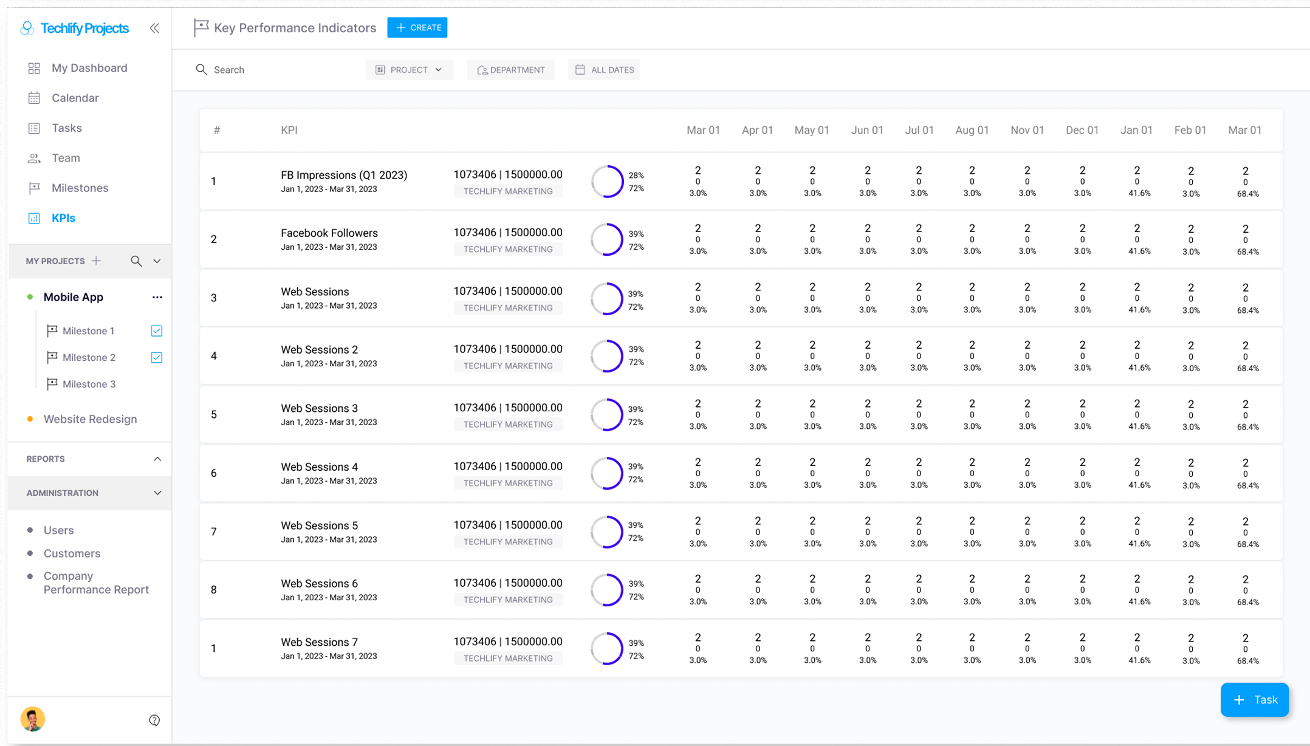Screen dimensions: 1310x746
Task: Open Website Redesign project
Action: pyautogui.click(x=90, y=419)
